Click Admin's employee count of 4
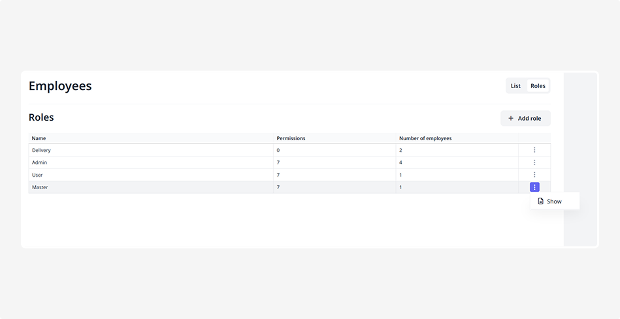 tap(401, 162)
